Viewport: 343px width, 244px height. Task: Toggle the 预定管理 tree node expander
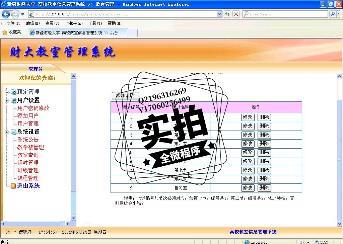(x=7, y=92)
